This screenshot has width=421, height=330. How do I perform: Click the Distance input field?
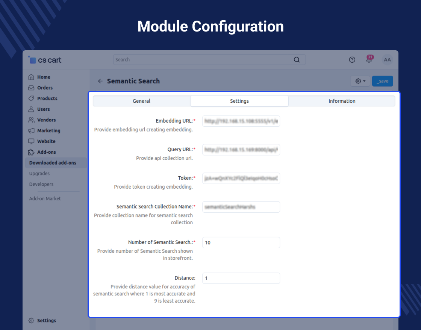(241, 278)
